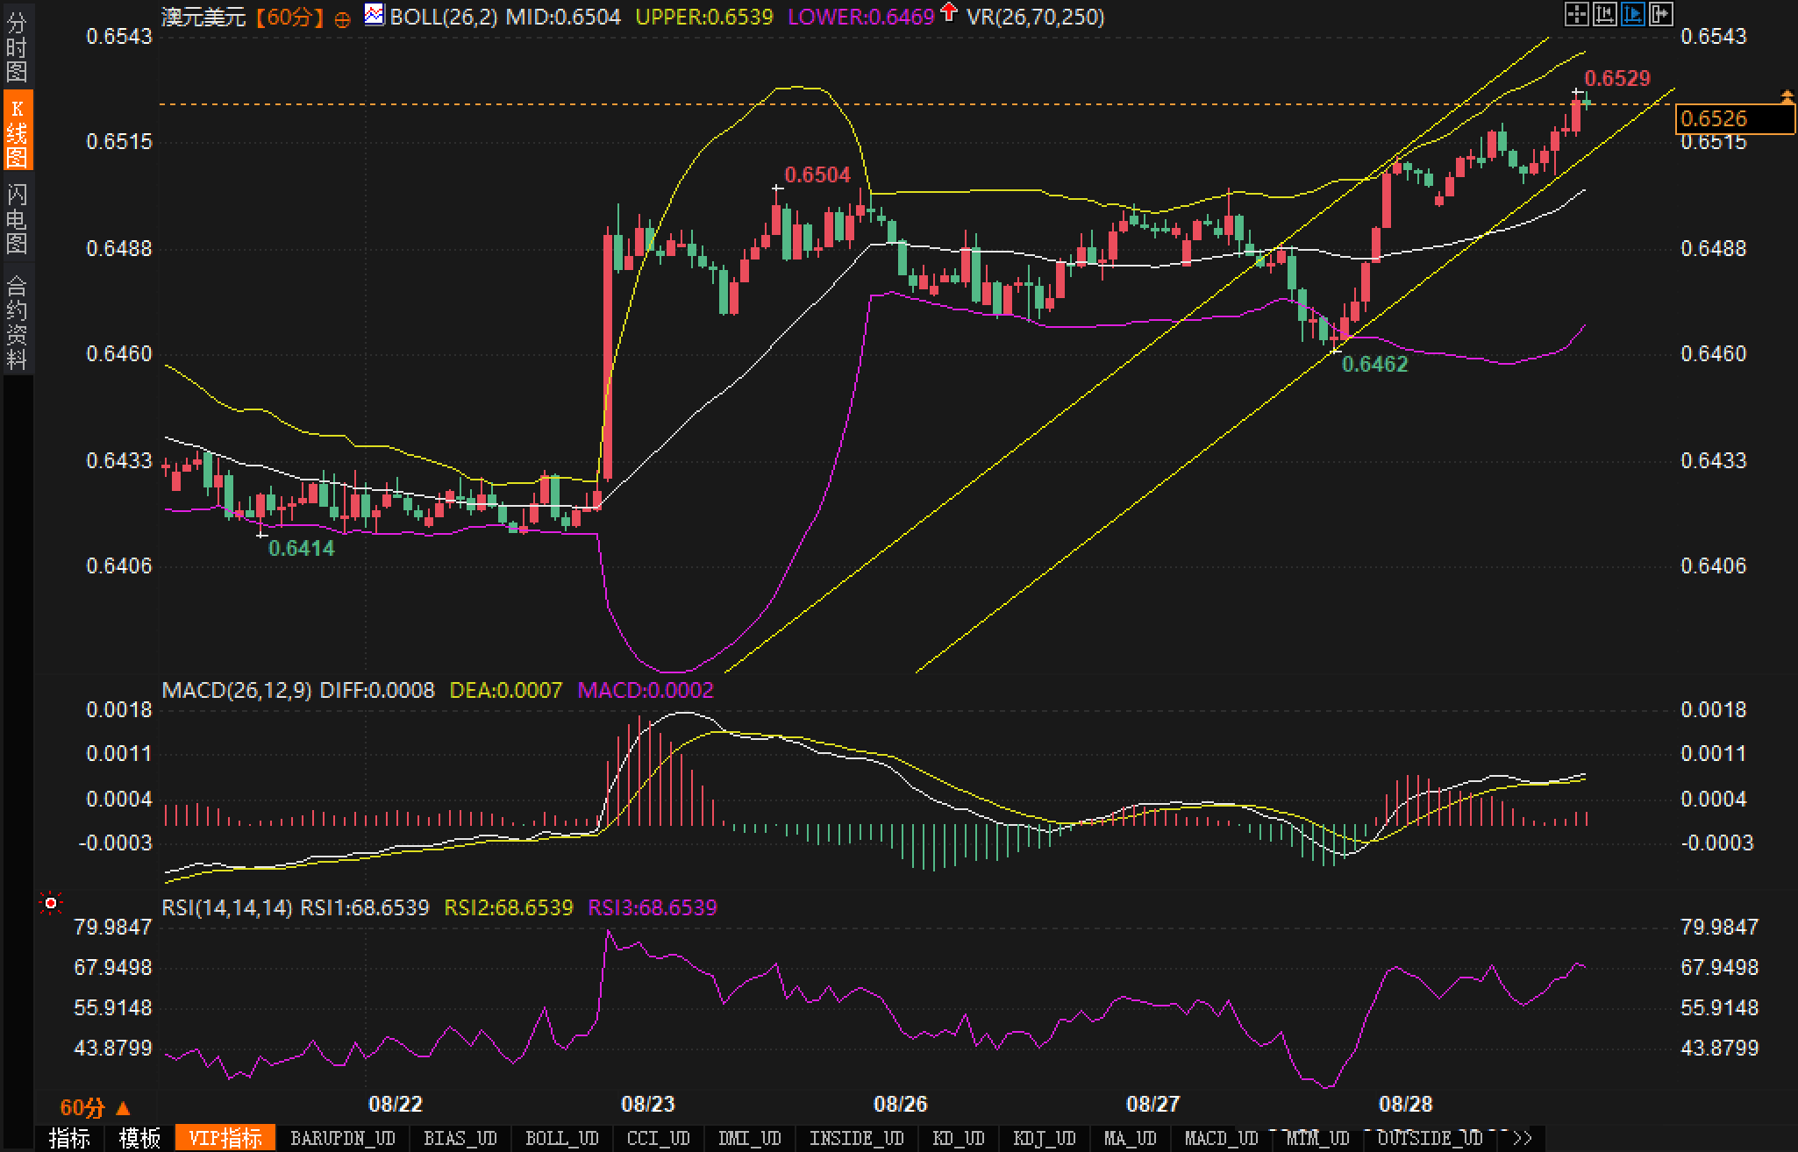
Task: Choose the BOLL_UD indicator
Action: pyautogui.click(x=562, y=1138)
